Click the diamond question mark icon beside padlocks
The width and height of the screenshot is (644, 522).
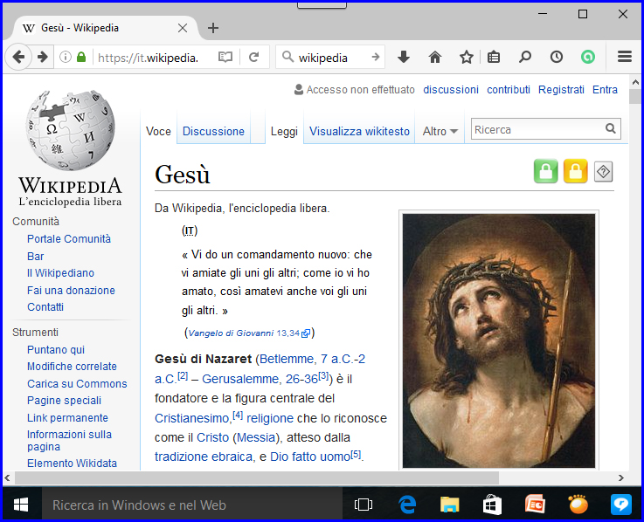603,172
